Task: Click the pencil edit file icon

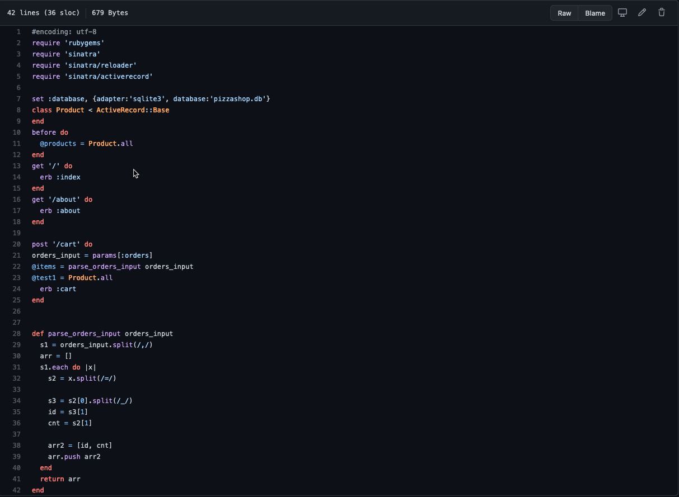Action: (x=642, y=12)
